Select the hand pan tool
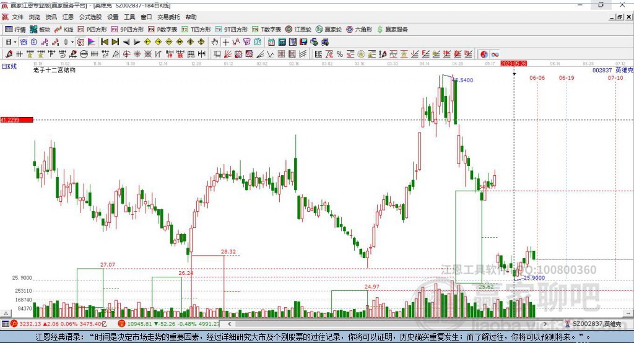Screen dimensions: 634x343 point(215,42)
